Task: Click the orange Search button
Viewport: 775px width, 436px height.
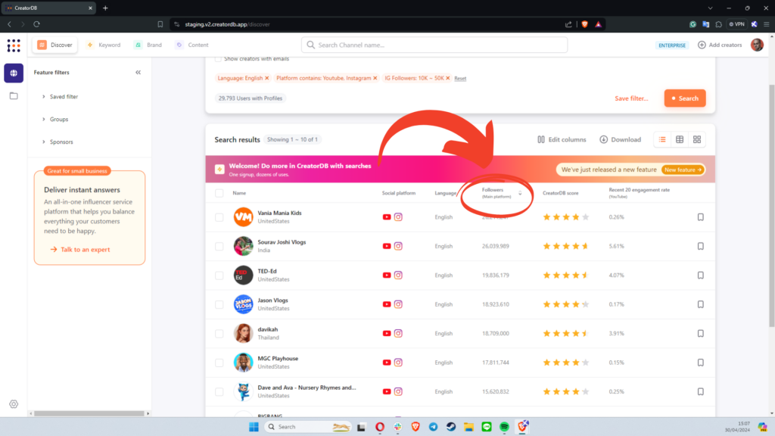Action: [x=684, y=98]
